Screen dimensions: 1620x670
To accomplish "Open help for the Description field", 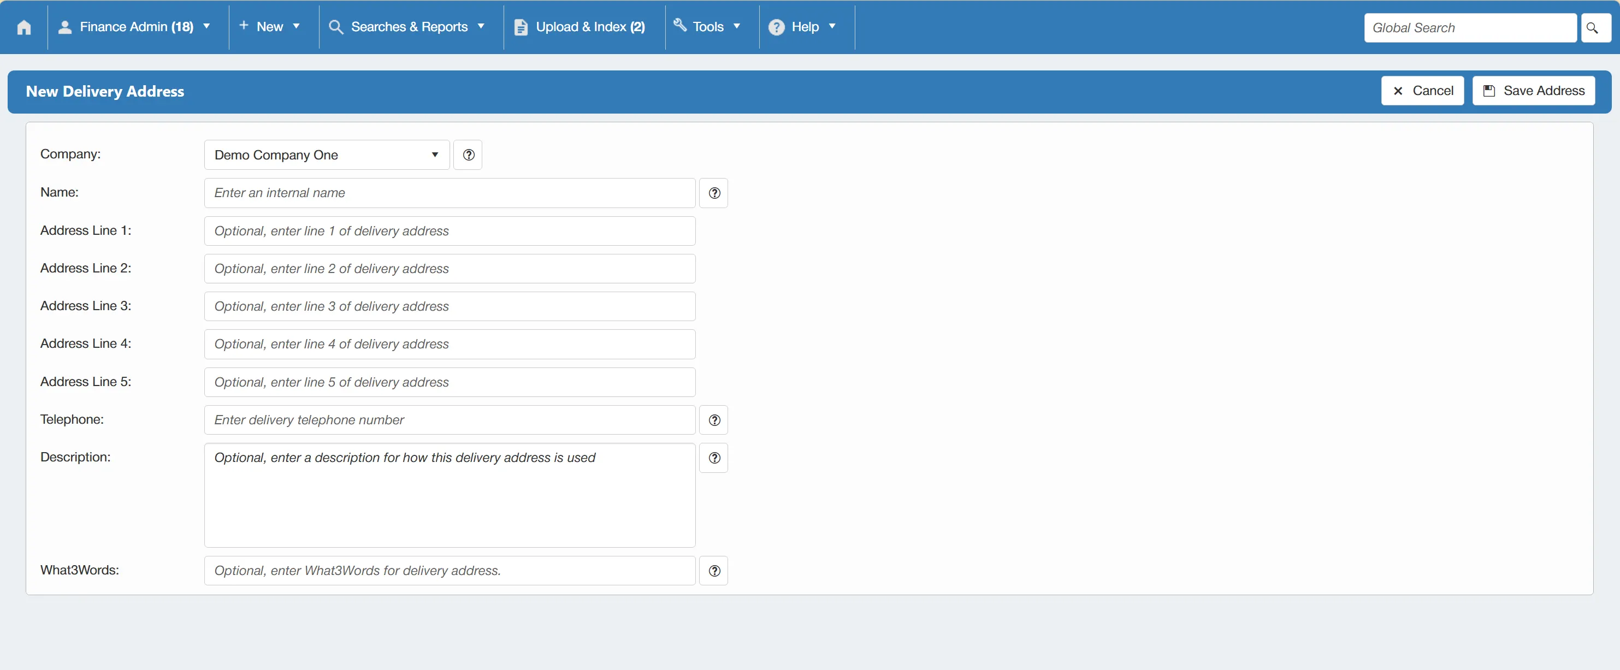I will (714, 458).
